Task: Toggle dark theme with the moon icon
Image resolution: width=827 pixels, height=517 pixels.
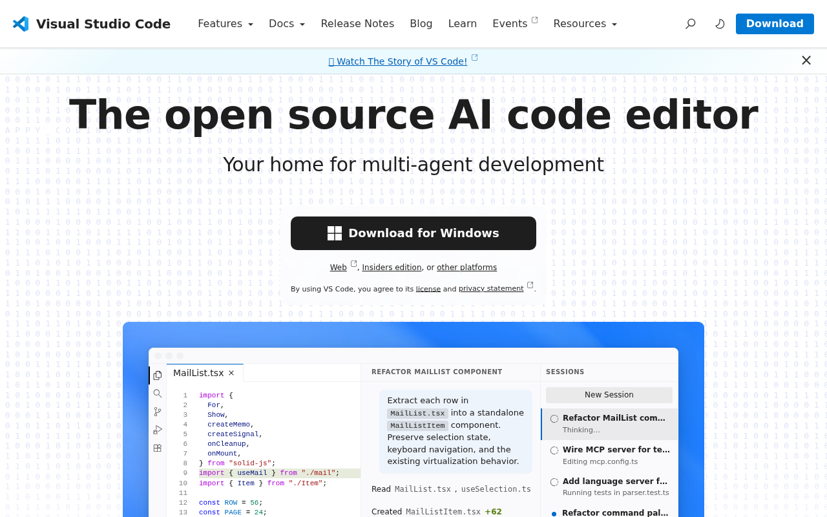Action: [720, 24]
